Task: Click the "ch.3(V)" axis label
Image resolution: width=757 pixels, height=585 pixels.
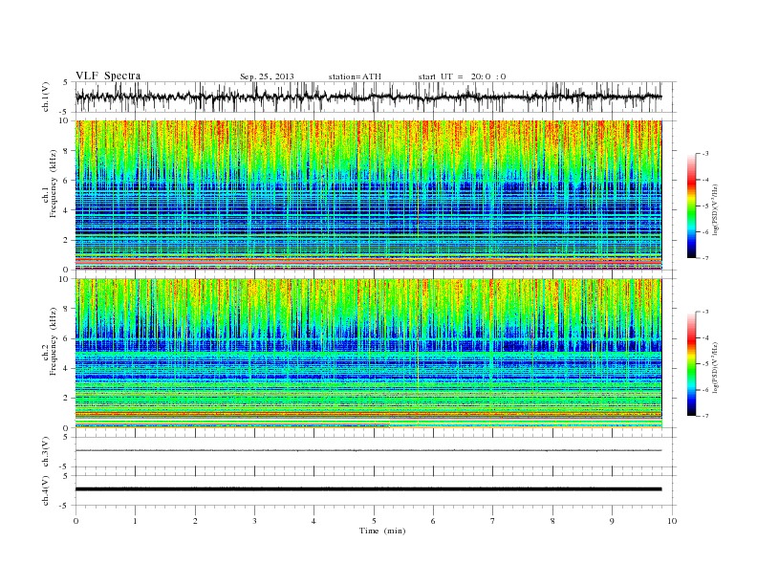Action: [x=46, y=452]
